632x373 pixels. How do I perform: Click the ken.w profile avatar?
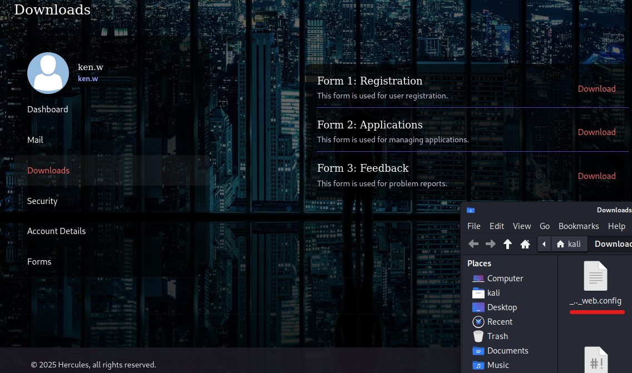pos(48,73)
